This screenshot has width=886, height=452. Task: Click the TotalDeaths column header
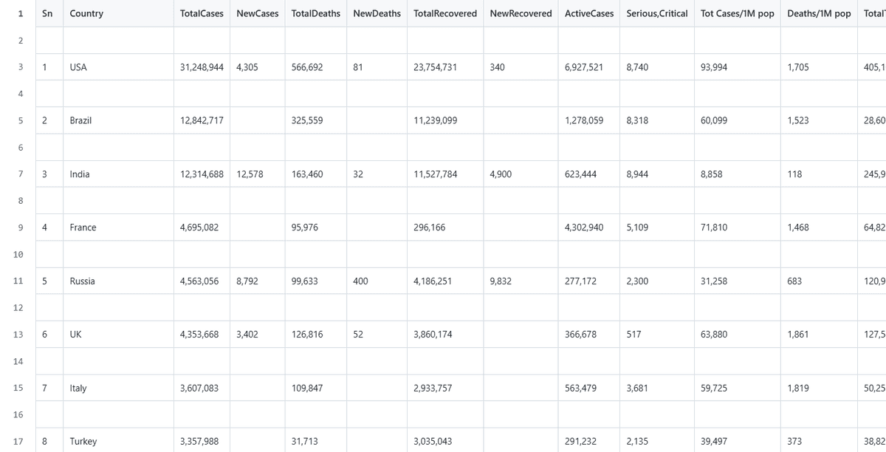316,13
